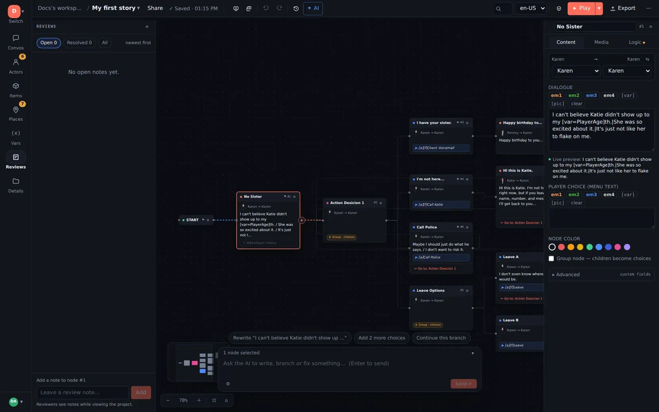The width and height of the screenshot is (659, 412).
Task: Click the Play button
Action: 581,8
